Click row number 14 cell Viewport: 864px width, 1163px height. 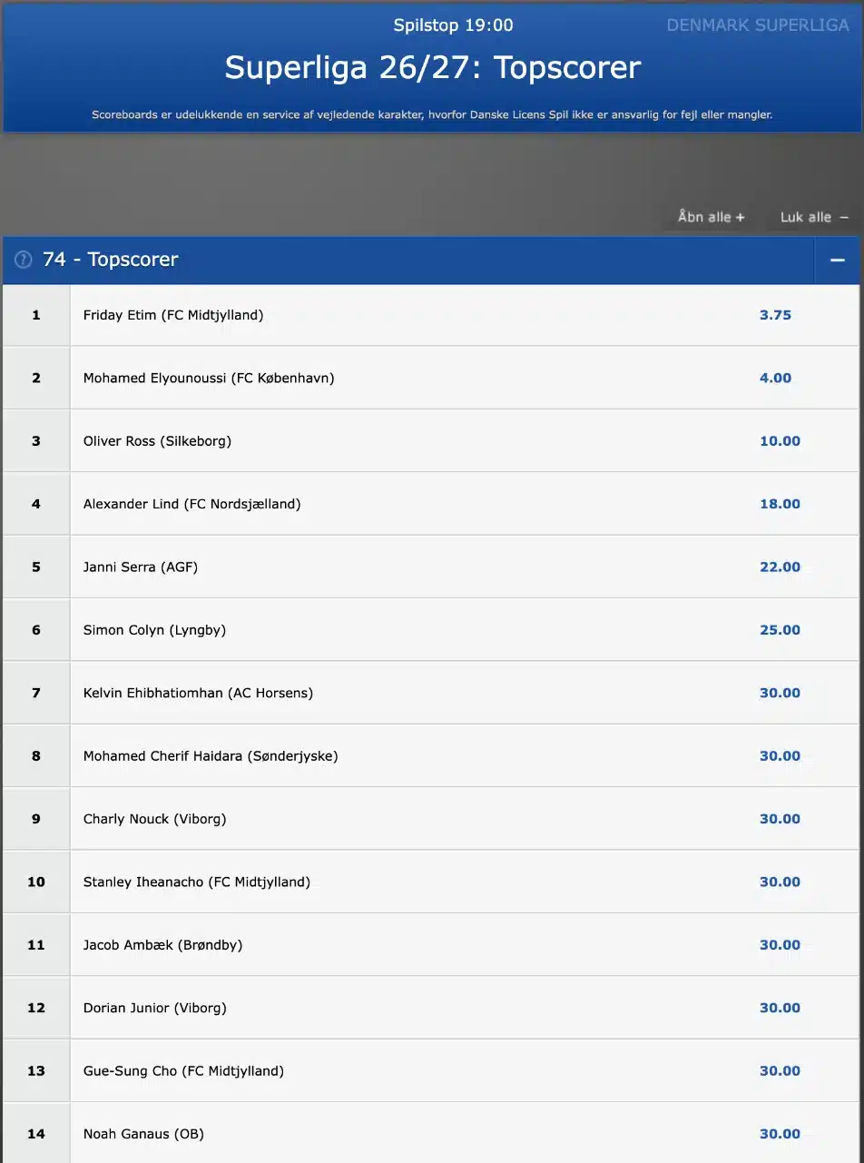pyautogui.click(x=36, y=1133)
